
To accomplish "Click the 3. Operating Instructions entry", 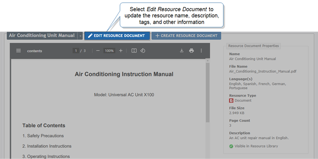I will click(x=46, y=156).
